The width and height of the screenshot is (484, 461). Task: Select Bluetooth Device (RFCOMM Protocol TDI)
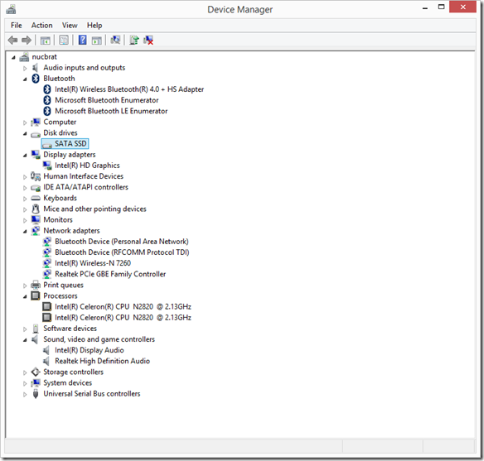click(122, 252)
